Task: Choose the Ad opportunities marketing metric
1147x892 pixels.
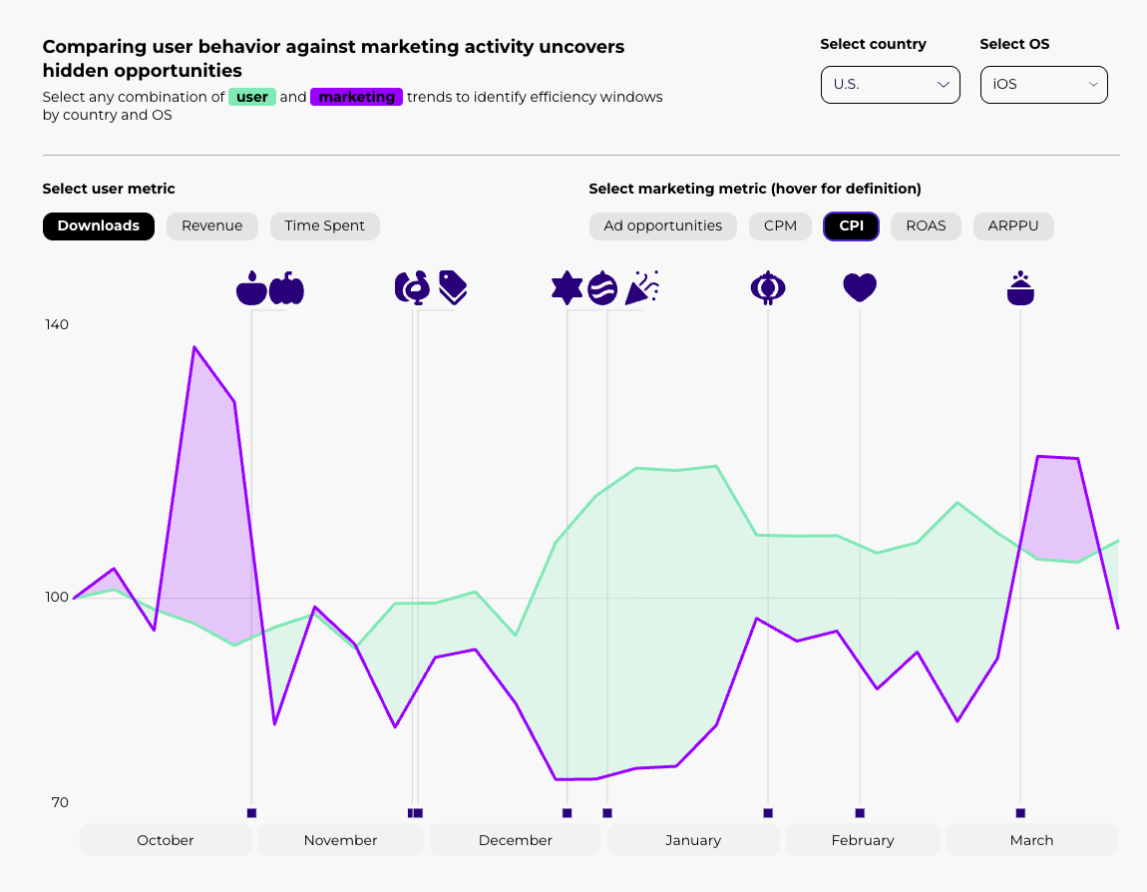Action: click(x=662, y=226)
